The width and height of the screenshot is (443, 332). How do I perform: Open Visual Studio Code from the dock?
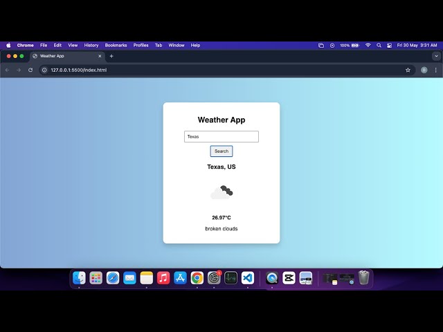coord(248,278)
